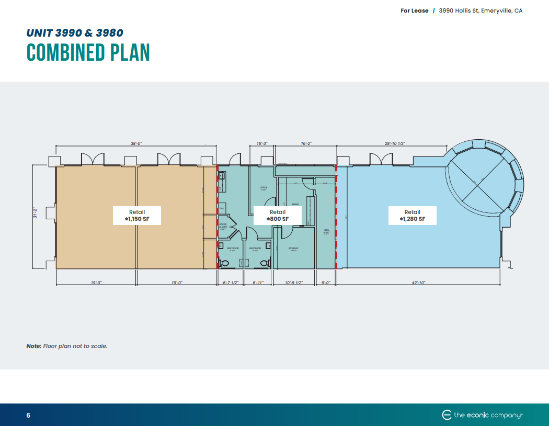The height and width of the screenshot is (426, 549).
Task: Expand the Storage room label
Action: tap(293, 248)
